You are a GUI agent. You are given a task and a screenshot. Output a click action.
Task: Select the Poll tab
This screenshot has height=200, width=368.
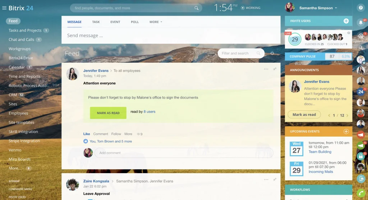(x=135, y=22)
